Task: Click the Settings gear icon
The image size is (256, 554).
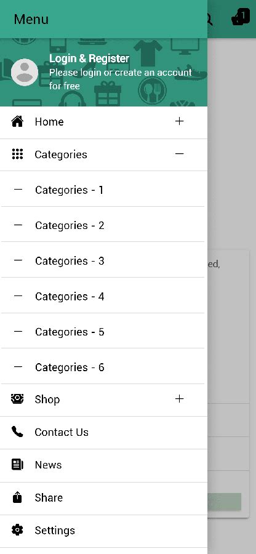Action: tap(17, 530)
